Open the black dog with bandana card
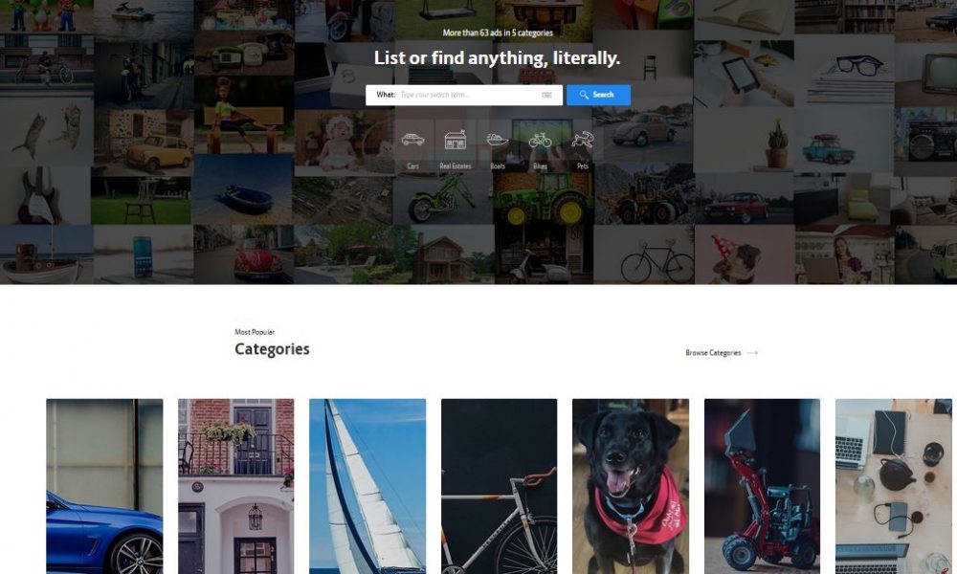 [x=631, y=486]
